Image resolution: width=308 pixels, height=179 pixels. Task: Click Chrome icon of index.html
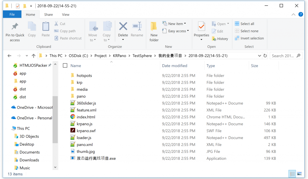pos(73,117)
